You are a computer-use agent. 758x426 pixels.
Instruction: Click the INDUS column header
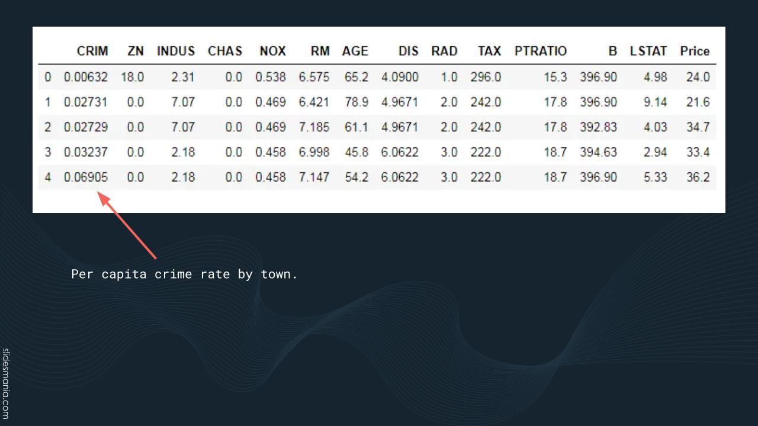click(x=176, y=51)
